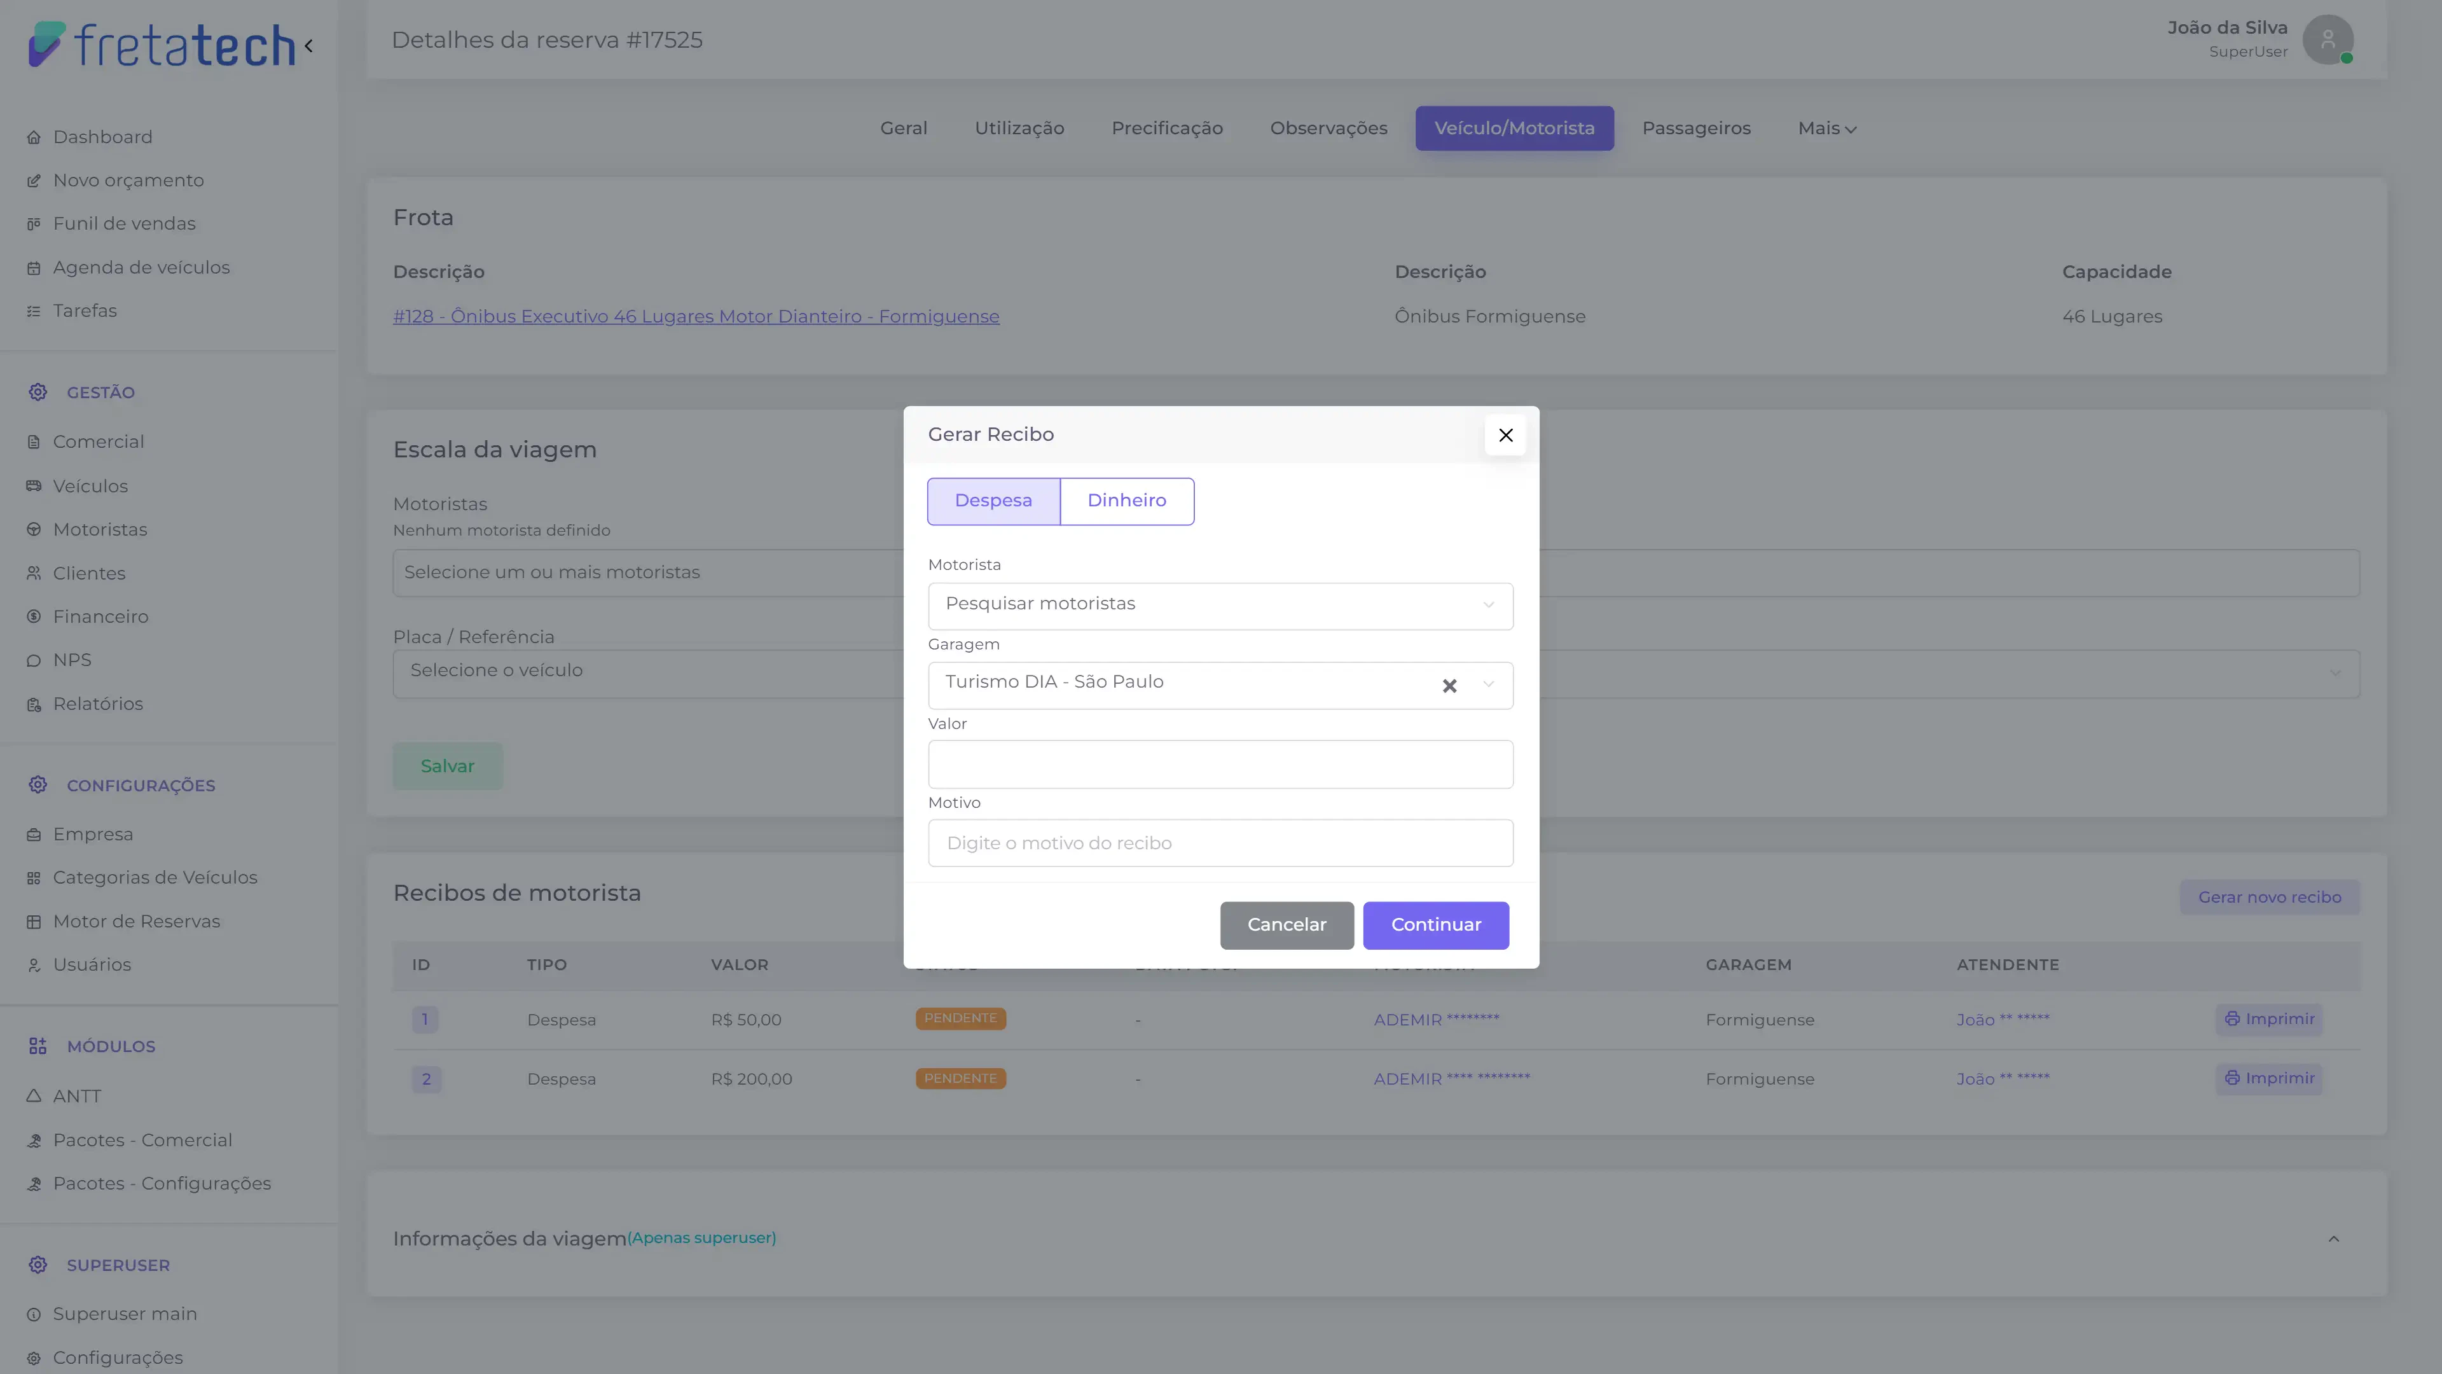Switch to the Observações tab
This screenshot has width=2442, height=1374.
point(1328,129)
